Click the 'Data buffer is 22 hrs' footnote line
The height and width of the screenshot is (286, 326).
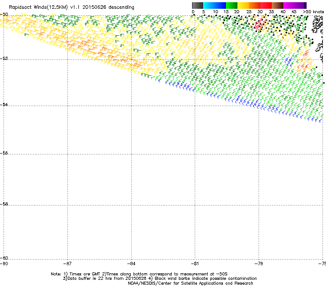159,279
